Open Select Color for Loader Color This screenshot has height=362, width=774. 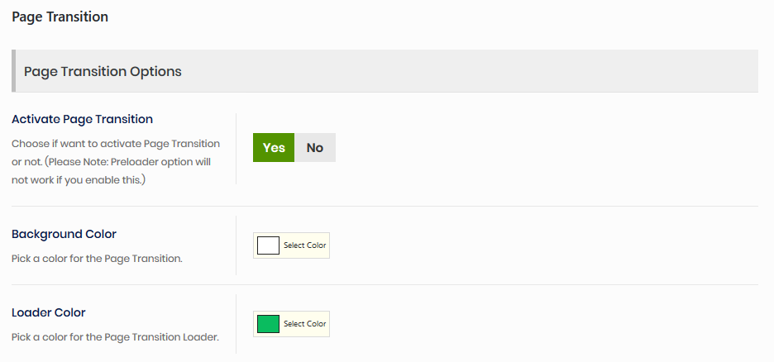pyautogui.click(x=304, y=324)
